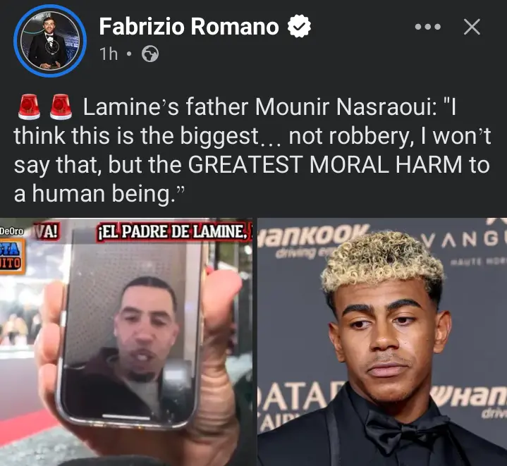Close the post with the X icon
Viewport: 507px width, 466px height.
tap(472, 27)
